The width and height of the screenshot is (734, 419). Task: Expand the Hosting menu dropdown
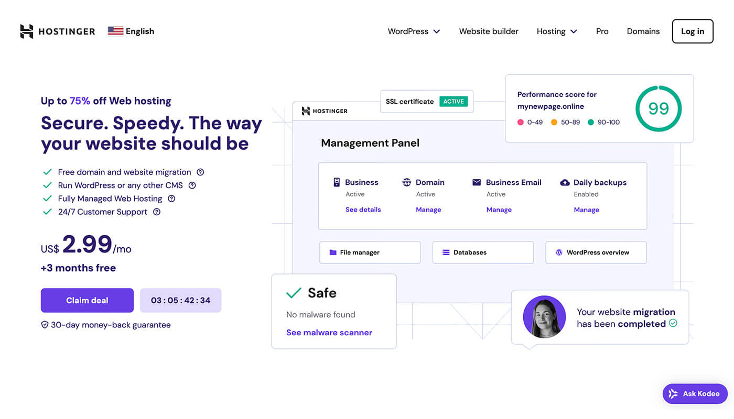(557, 31)
